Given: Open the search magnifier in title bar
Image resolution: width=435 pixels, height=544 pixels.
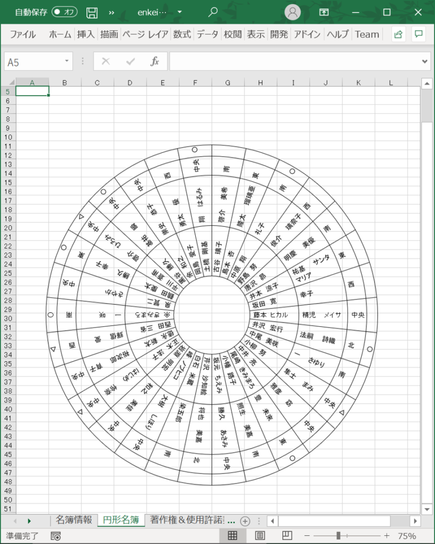Looking at the screenshot, I should 213,12.
